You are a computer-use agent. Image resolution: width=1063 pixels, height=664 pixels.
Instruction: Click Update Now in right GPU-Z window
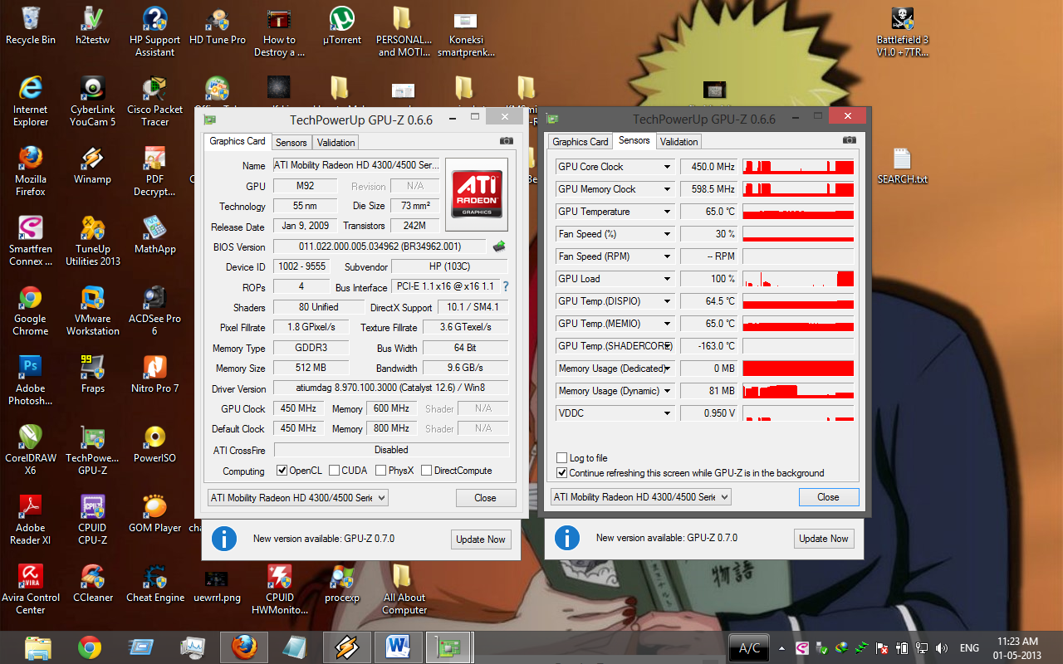coord(824,539)
